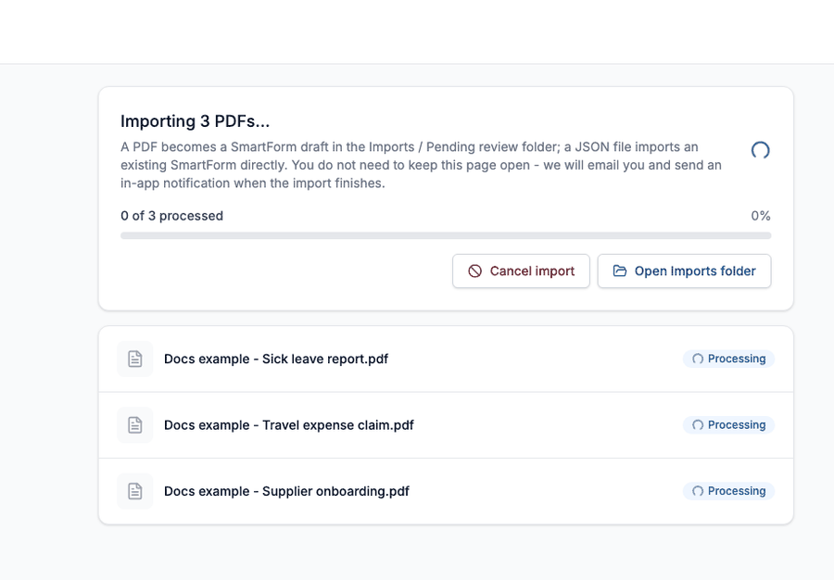Open Imports folder button
834x580 pixels.
684,271
